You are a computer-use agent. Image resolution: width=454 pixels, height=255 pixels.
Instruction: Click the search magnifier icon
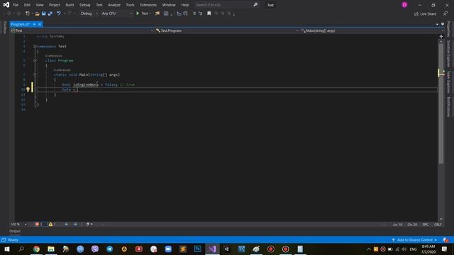tap(255, 5)
